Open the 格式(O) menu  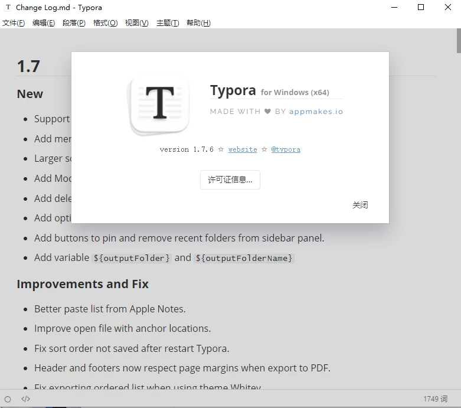(x=105, y=23)
